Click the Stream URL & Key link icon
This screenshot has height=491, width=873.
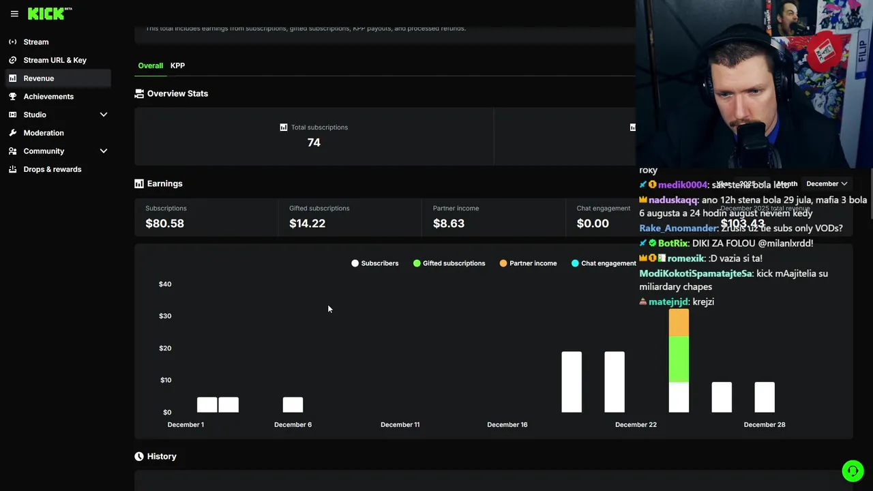click(x=12, y=60)
